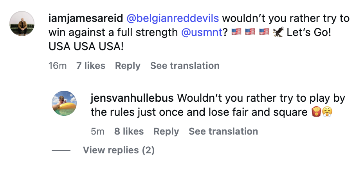Click the iamjamesareid username
This screenshot has width=364, height=169.
86,18
